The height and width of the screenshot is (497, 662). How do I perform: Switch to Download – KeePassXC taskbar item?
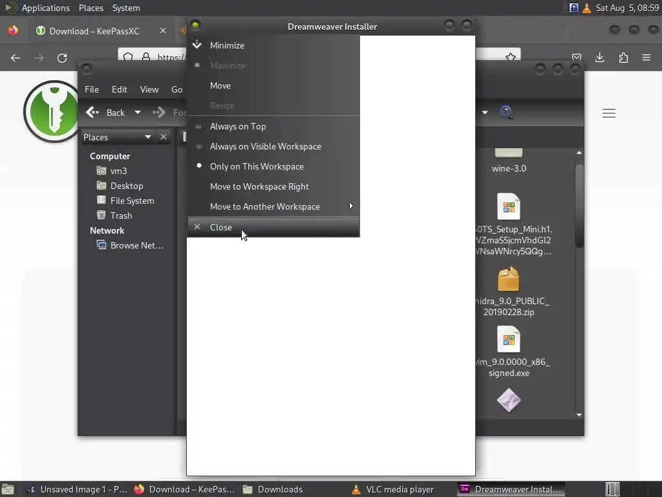click(x=184, y=489)
